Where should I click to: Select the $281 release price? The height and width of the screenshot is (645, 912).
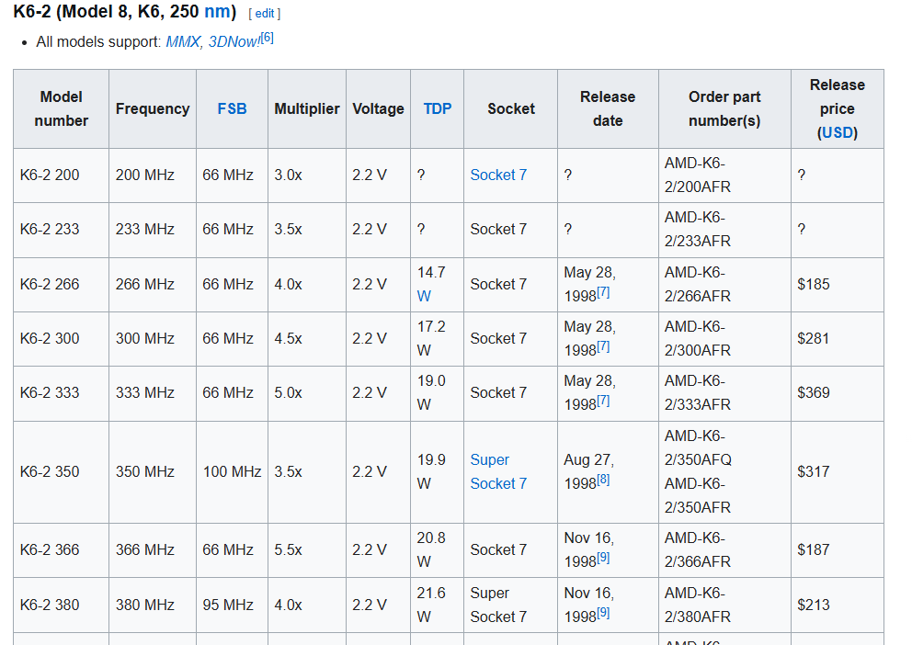813,338
